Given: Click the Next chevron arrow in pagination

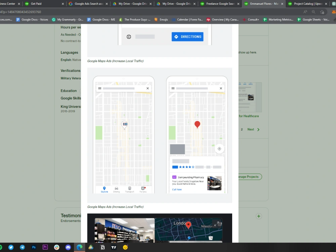Looking at the screenshot, I should click(x=258, y=129).
